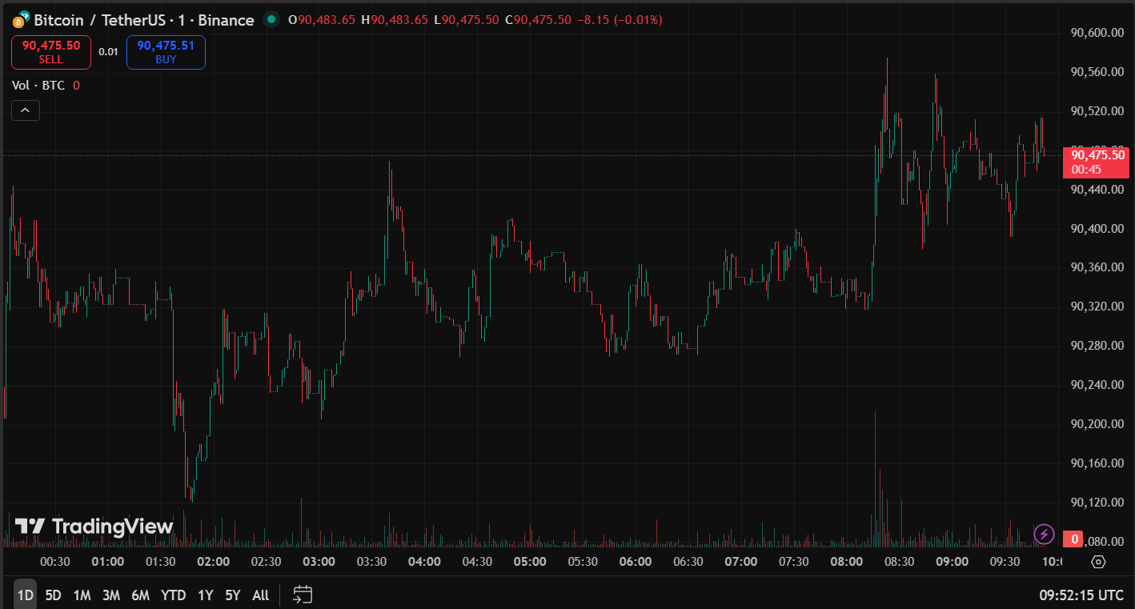Choose the YTD time range
The image size is (1135, 609).
click(173, 595)
